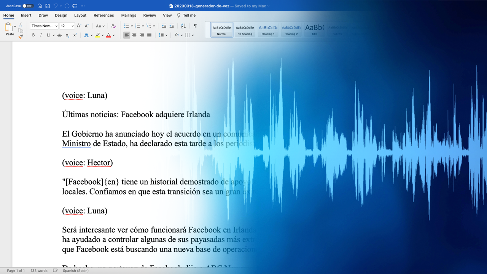The image size is (487, 274).
Task: Open spelling and proofing status icon
Action: 55,271
